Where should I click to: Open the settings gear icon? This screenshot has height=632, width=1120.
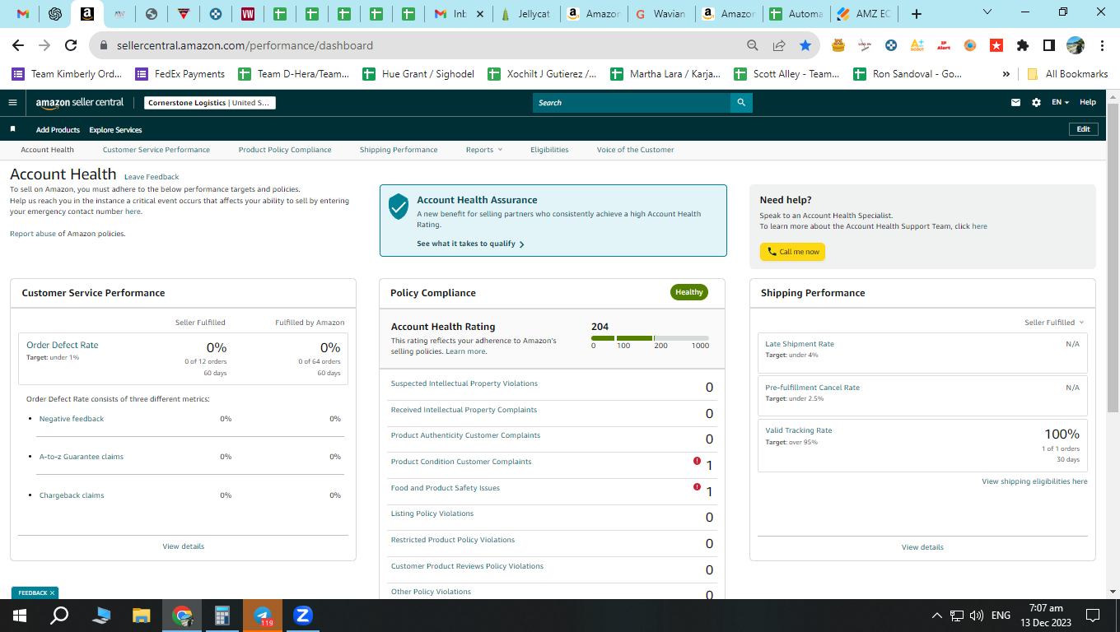coord(1036,103)
